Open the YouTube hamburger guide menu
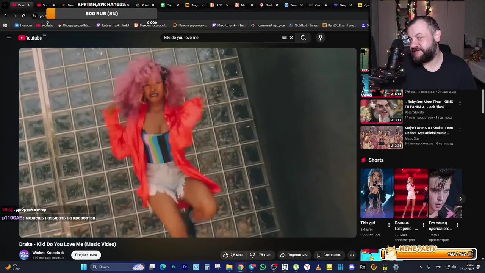This screenshot has width=485, height=273. [x=9, y=38]
